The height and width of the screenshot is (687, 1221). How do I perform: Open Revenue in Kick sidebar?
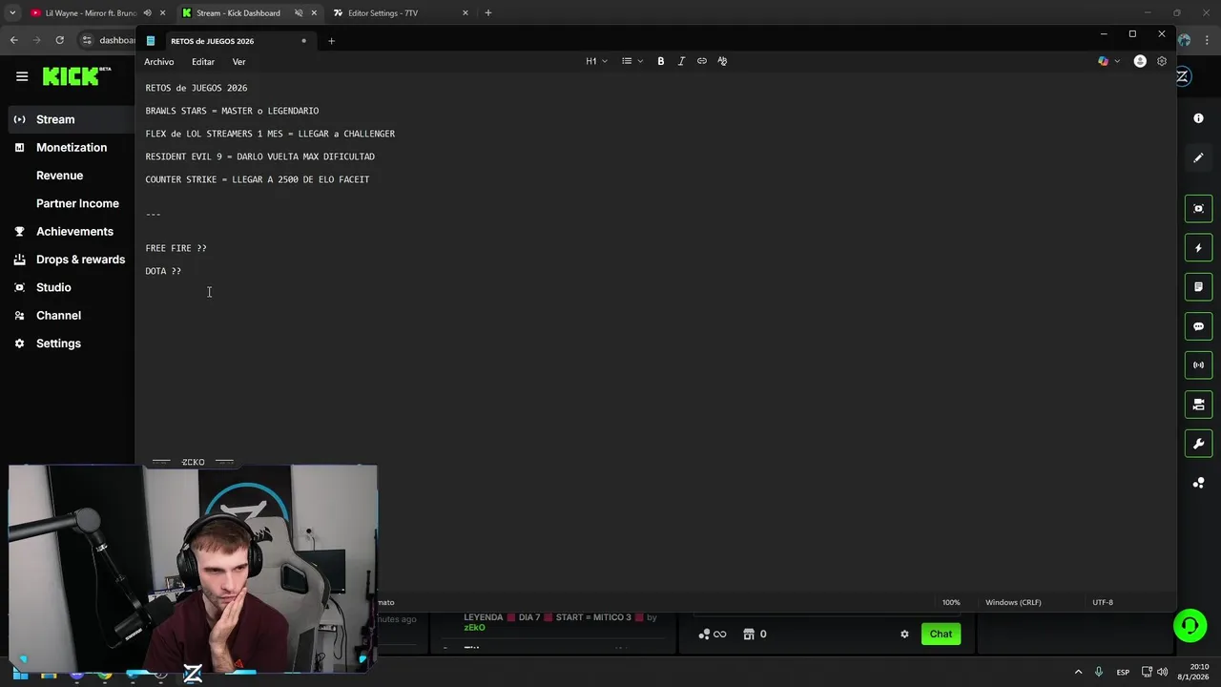(x=59, y=176)
